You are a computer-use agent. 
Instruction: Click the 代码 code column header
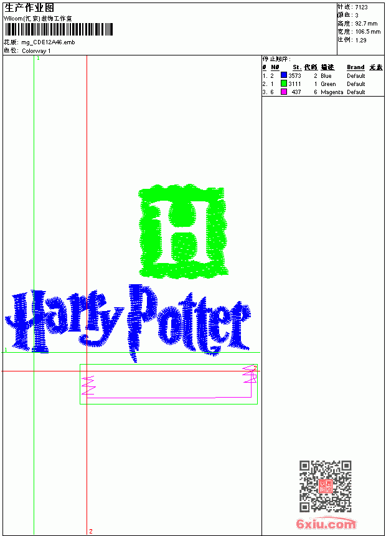coord(311,67)
